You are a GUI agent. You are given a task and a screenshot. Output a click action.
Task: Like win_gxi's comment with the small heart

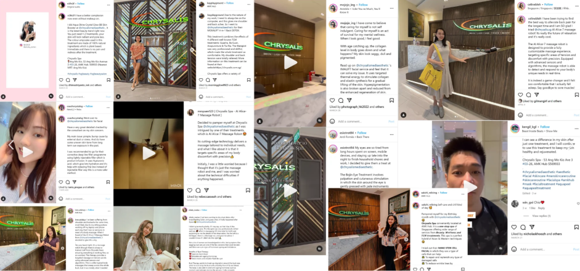click(x=578, y=203)
